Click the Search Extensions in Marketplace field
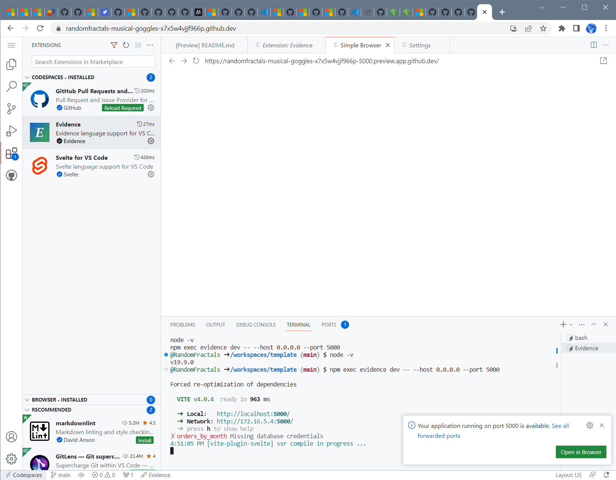This screenshot has width=616, height=480. (93, 61)
